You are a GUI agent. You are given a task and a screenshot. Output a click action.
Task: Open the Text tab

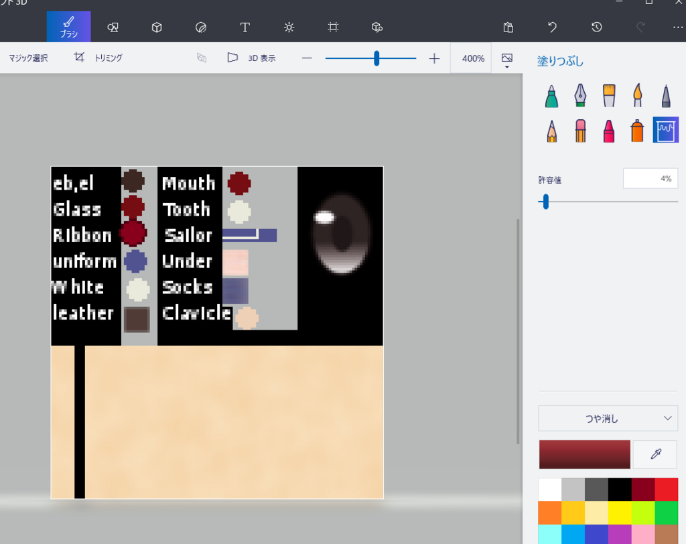click(x=245, y=27)
